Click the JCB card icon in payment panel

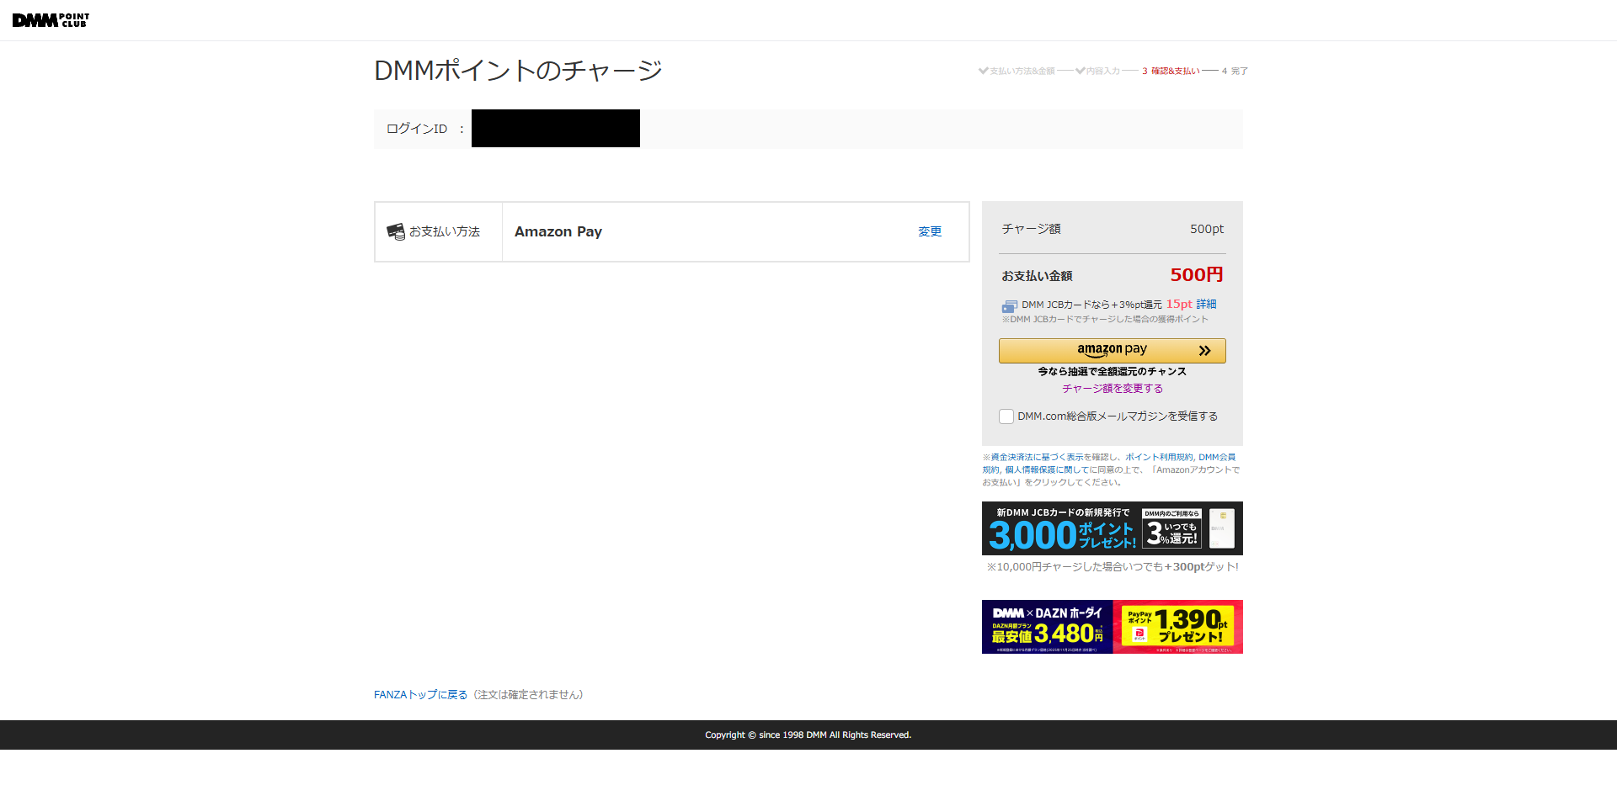(x=1009, y=306)
